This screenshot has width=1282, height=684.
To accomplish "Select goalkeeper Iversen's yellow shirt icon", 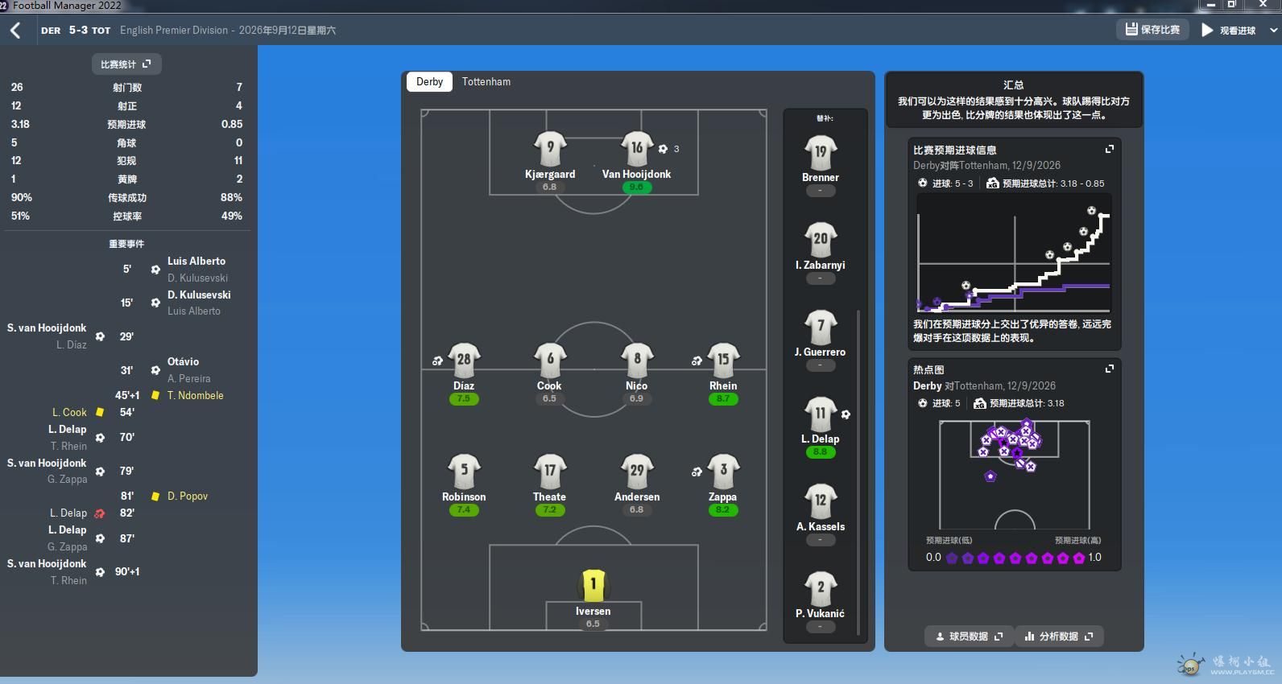I will tap(593, 585).
